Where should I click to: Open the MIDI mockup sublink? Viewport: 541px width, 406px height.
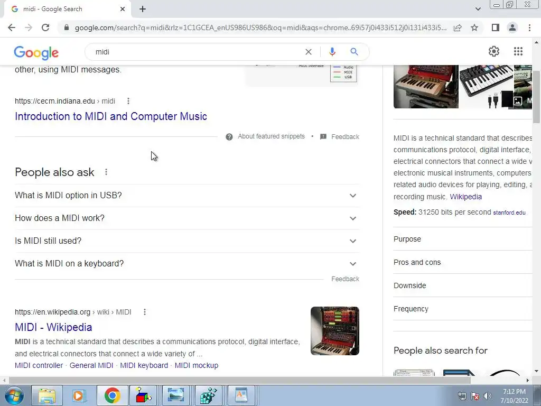(197, 365)
